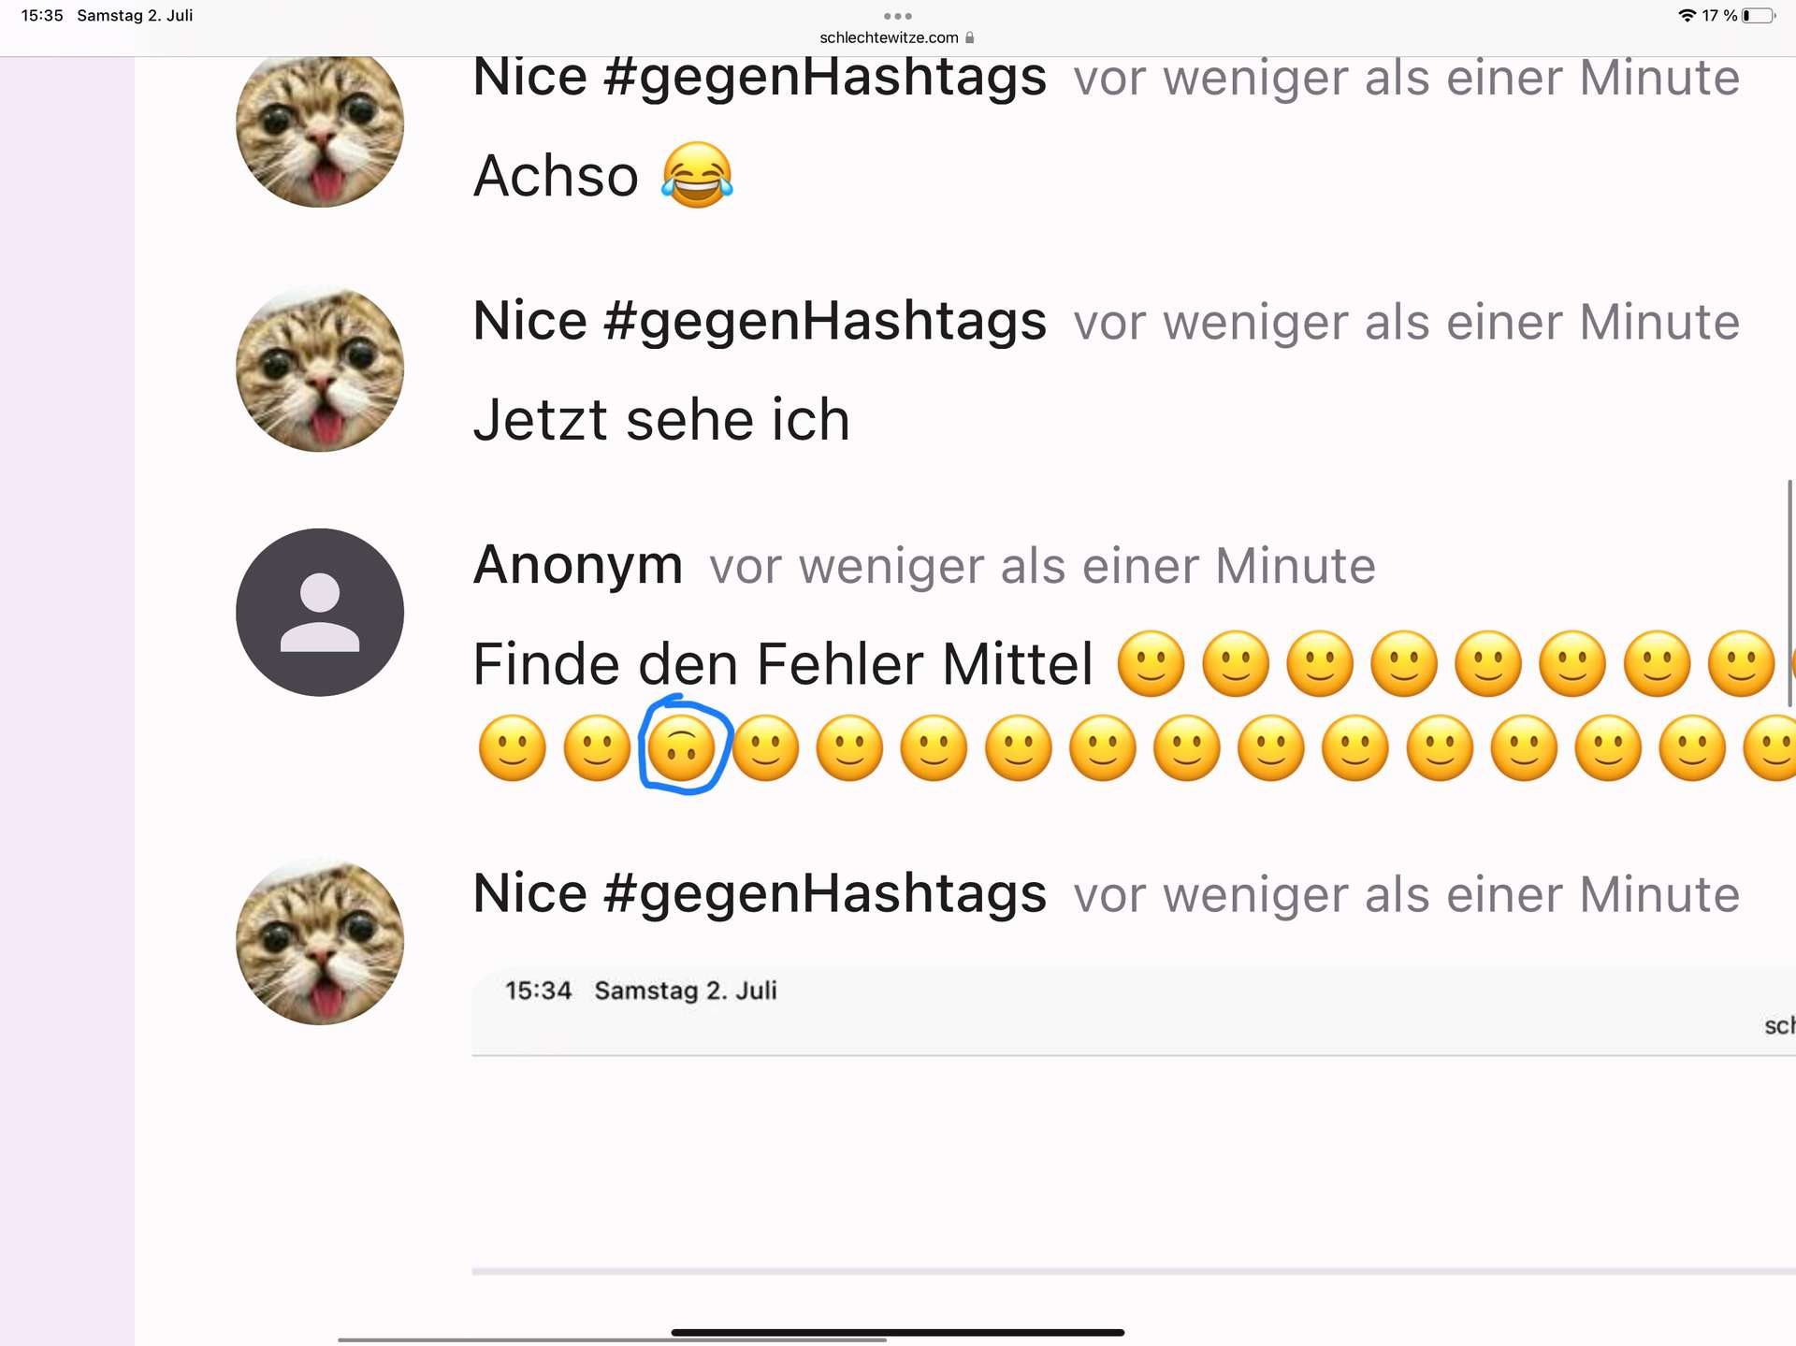Tap the three-dots multitasking menu

pos(897,16)
